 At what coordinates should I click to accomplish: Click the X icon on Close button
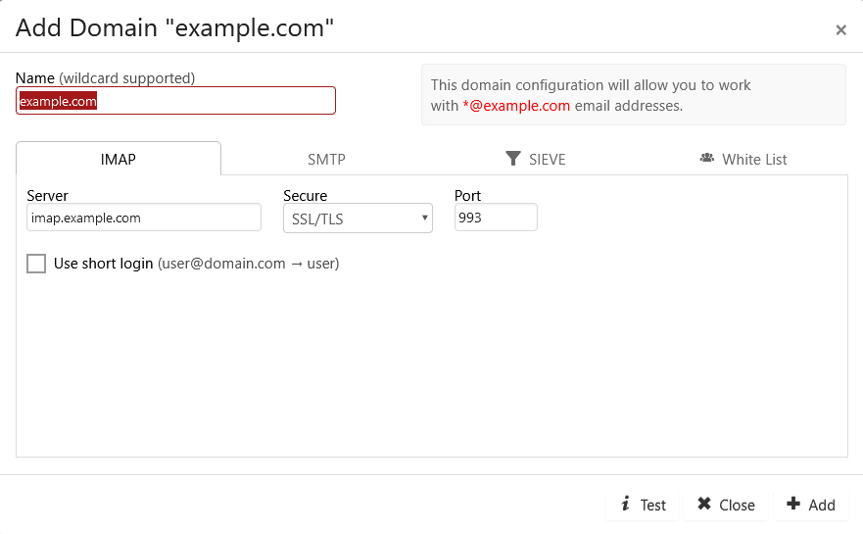click(x=704, y=504)
